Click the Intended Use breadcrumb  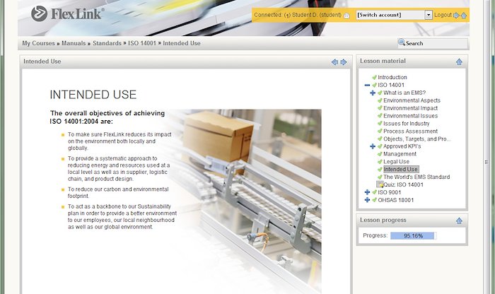(182, 43)
